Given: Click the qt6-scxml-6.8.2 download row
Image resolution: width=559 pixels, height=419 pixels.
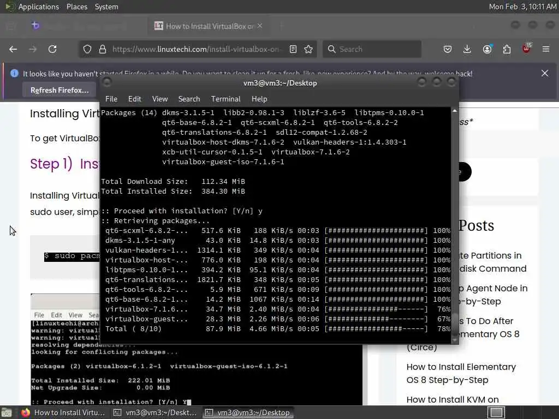Looking at the screenshot, I should (x=277, y=231).
